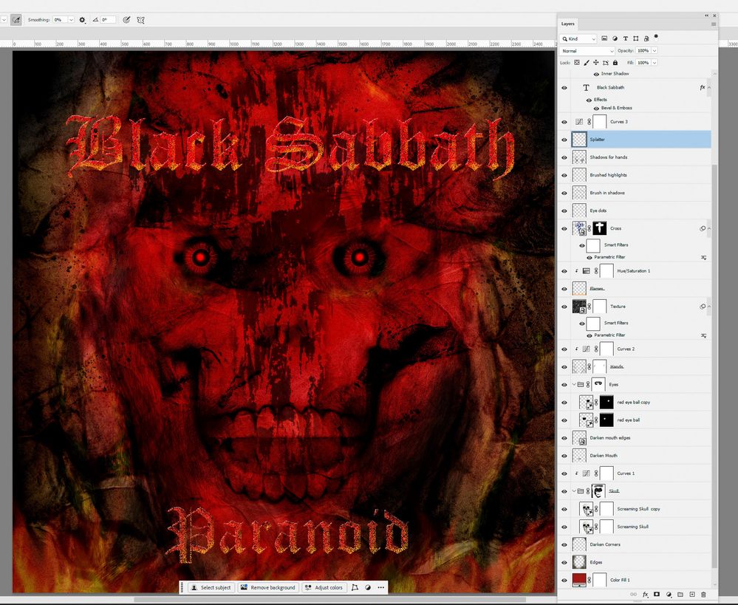This screenshot has width=738, height=605.
Task: Open the Normal blend mode dropdown
Action: click(x=587, y=51)
